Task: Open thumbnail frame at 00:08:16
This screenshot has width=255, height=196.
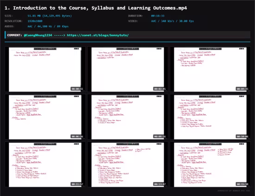Action: (127, 117)
